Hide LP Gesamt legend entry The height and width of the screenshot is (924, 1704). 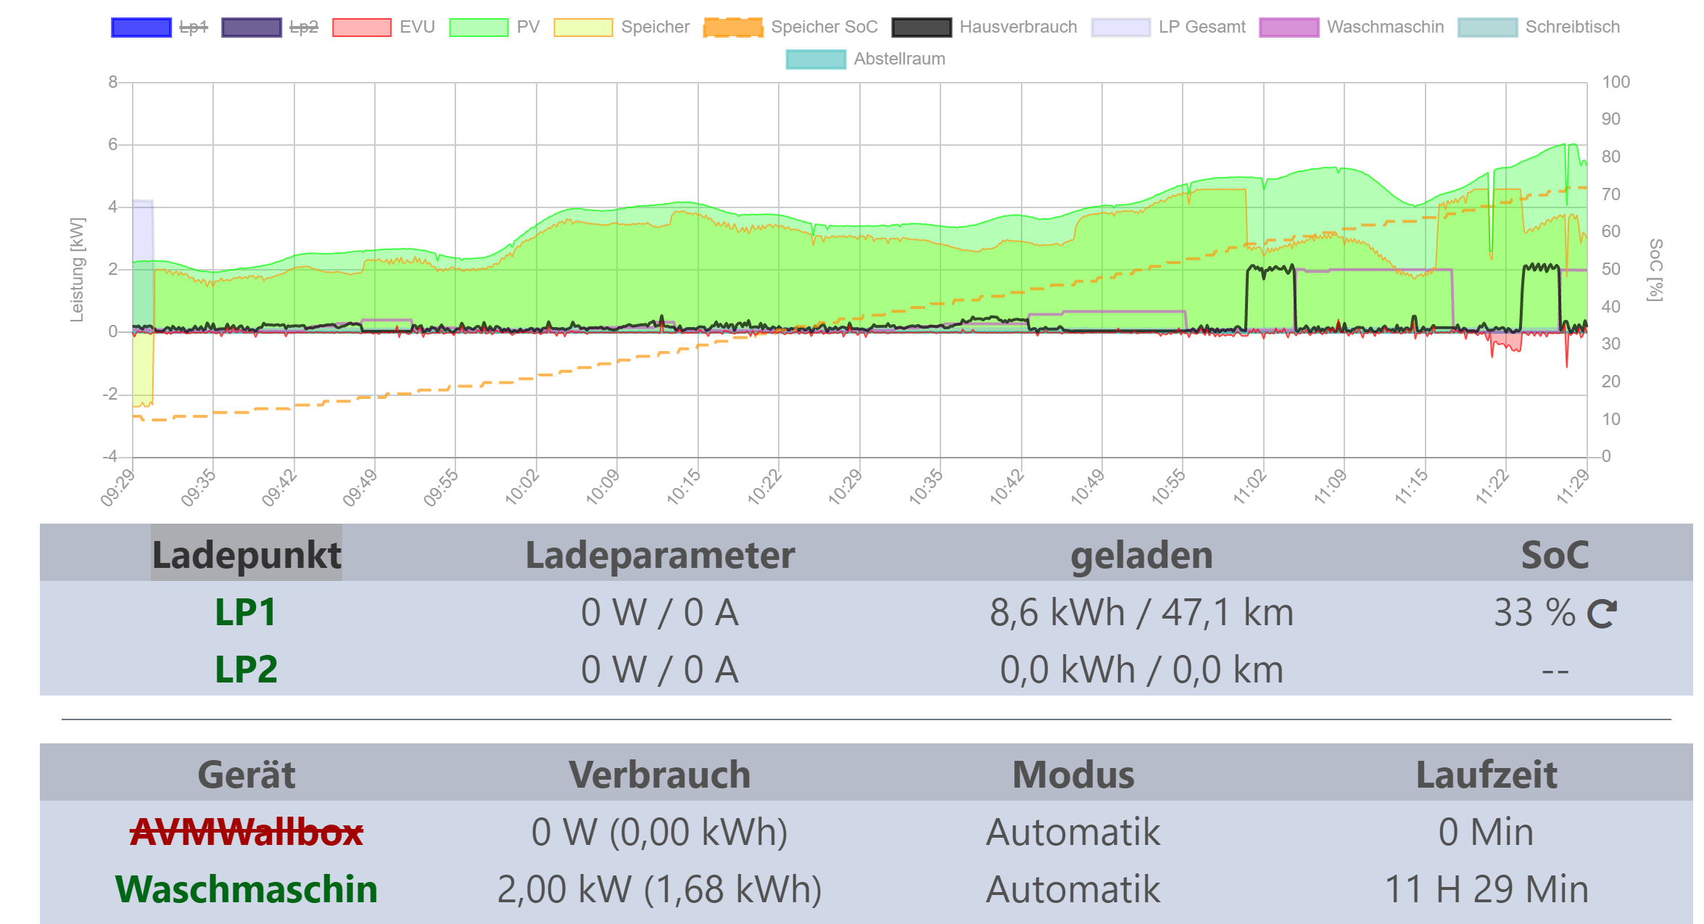point(1120,28)
